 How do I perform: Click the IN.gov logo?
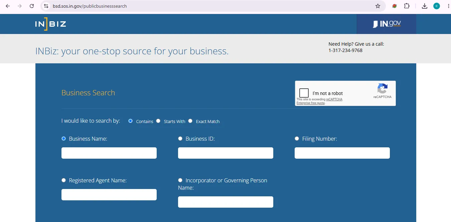pyautogui.click(x=387, y=24)
